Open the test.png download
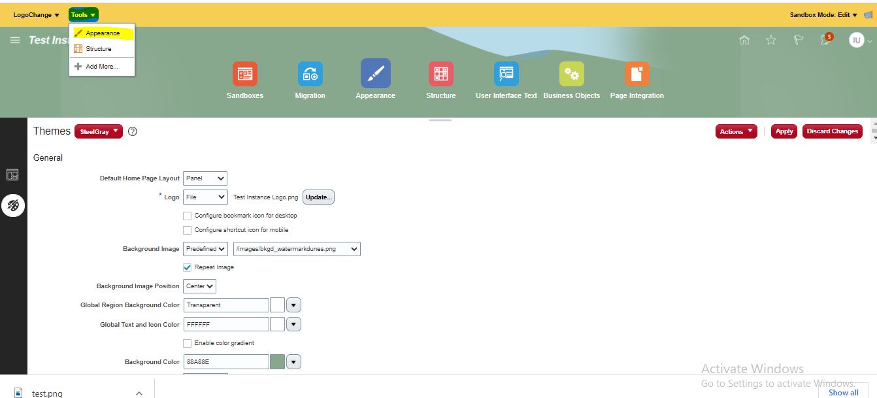This screenshot has width=877, height=398. coord(46,393)
